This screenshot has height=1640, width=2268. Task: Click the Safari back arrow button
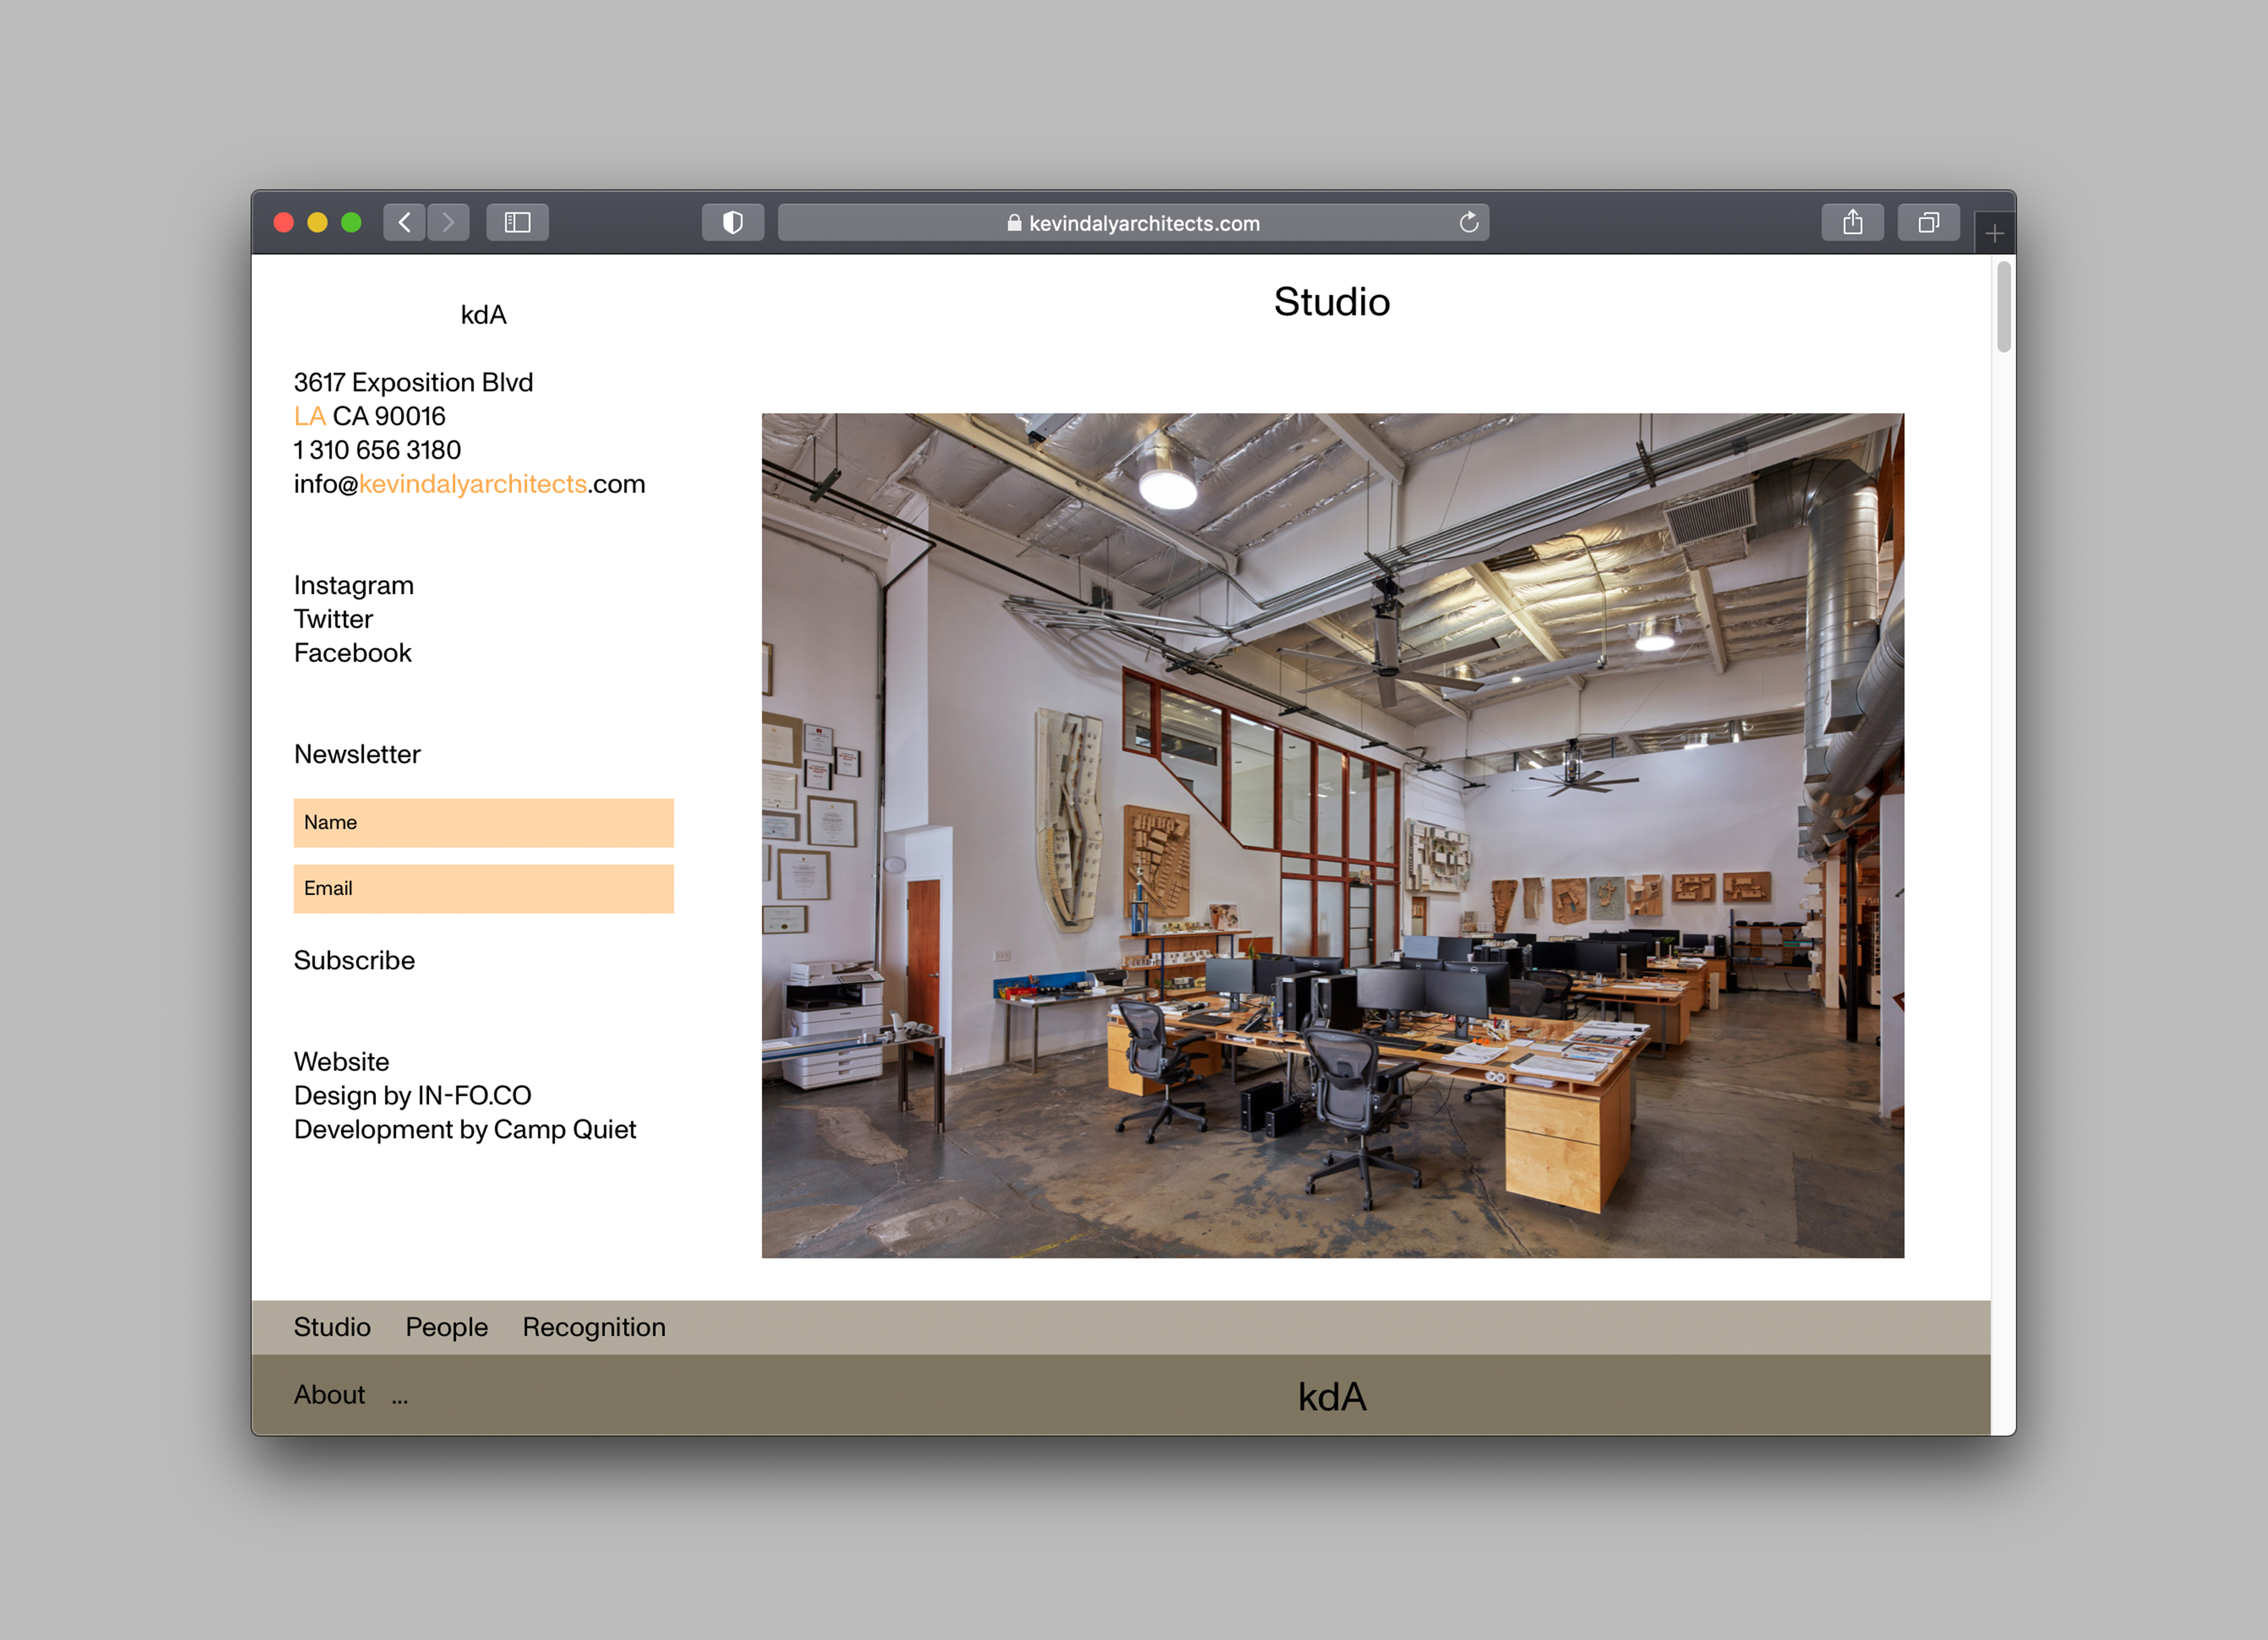[x=404, y=222]
